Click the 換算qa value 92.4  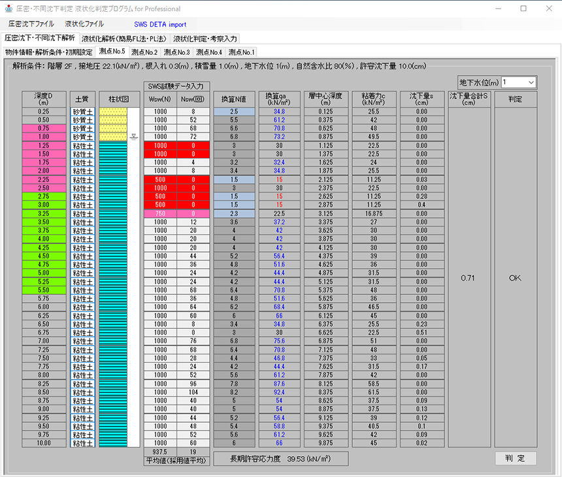279,392
